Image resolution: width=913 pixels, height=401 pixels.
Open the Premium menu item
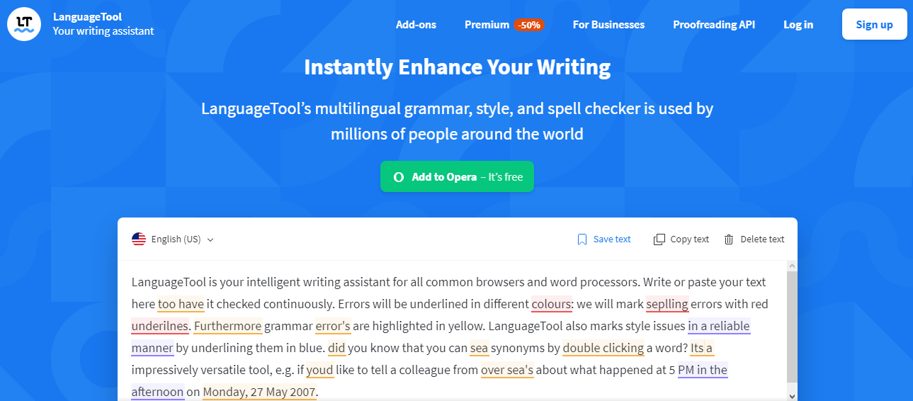pos(487,25)
